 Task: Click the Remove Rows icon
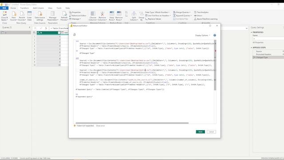tap(119, 16)
